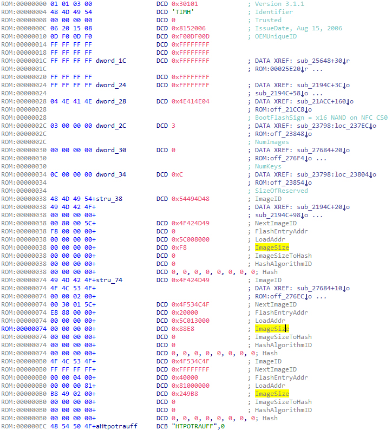Screen dimensions: 392x430
Task: Open the sub_2194C+58 cross reference
Action: coord(278,93)
